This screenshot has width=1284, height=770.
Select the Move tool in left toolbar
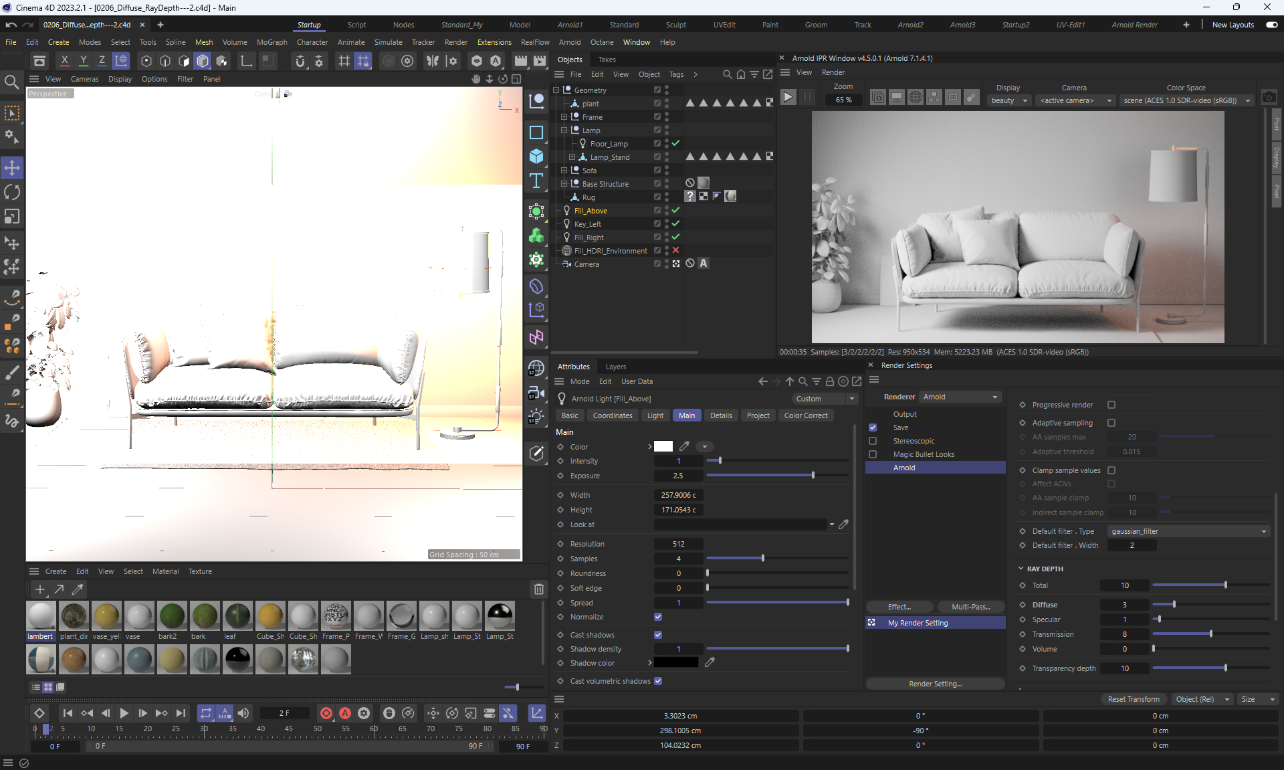click(x=12, y=168)
